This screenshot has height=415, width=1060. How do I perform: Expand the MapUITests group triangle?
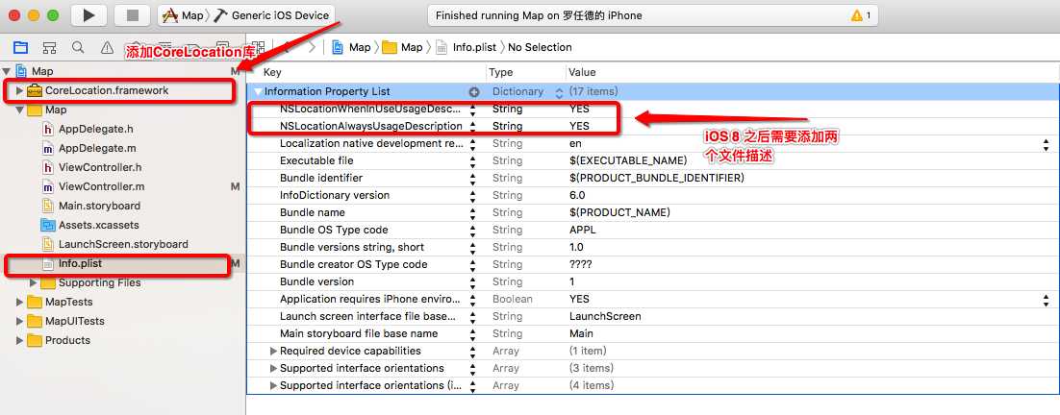coord(19,321)
